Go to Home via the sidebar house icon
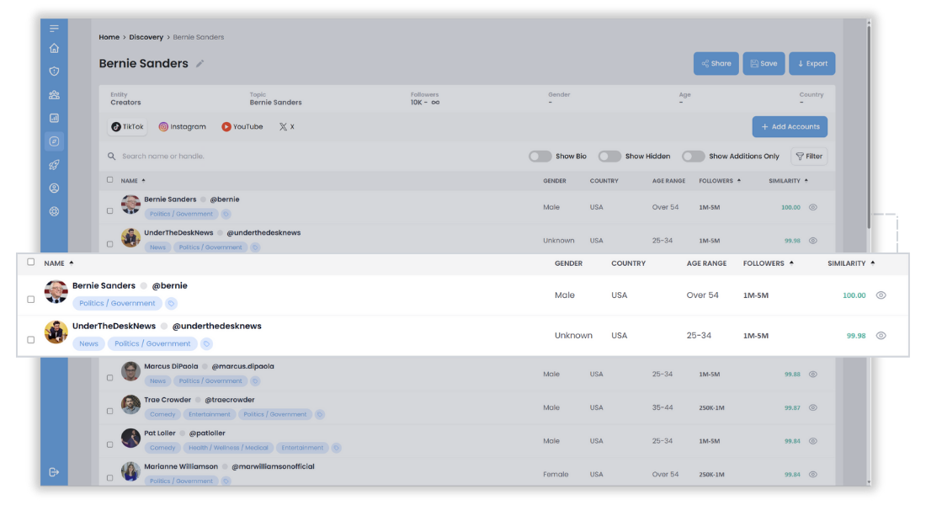 point(55,48)
